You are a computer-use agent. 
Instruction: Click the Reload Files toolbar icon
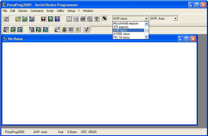point(69,19)
